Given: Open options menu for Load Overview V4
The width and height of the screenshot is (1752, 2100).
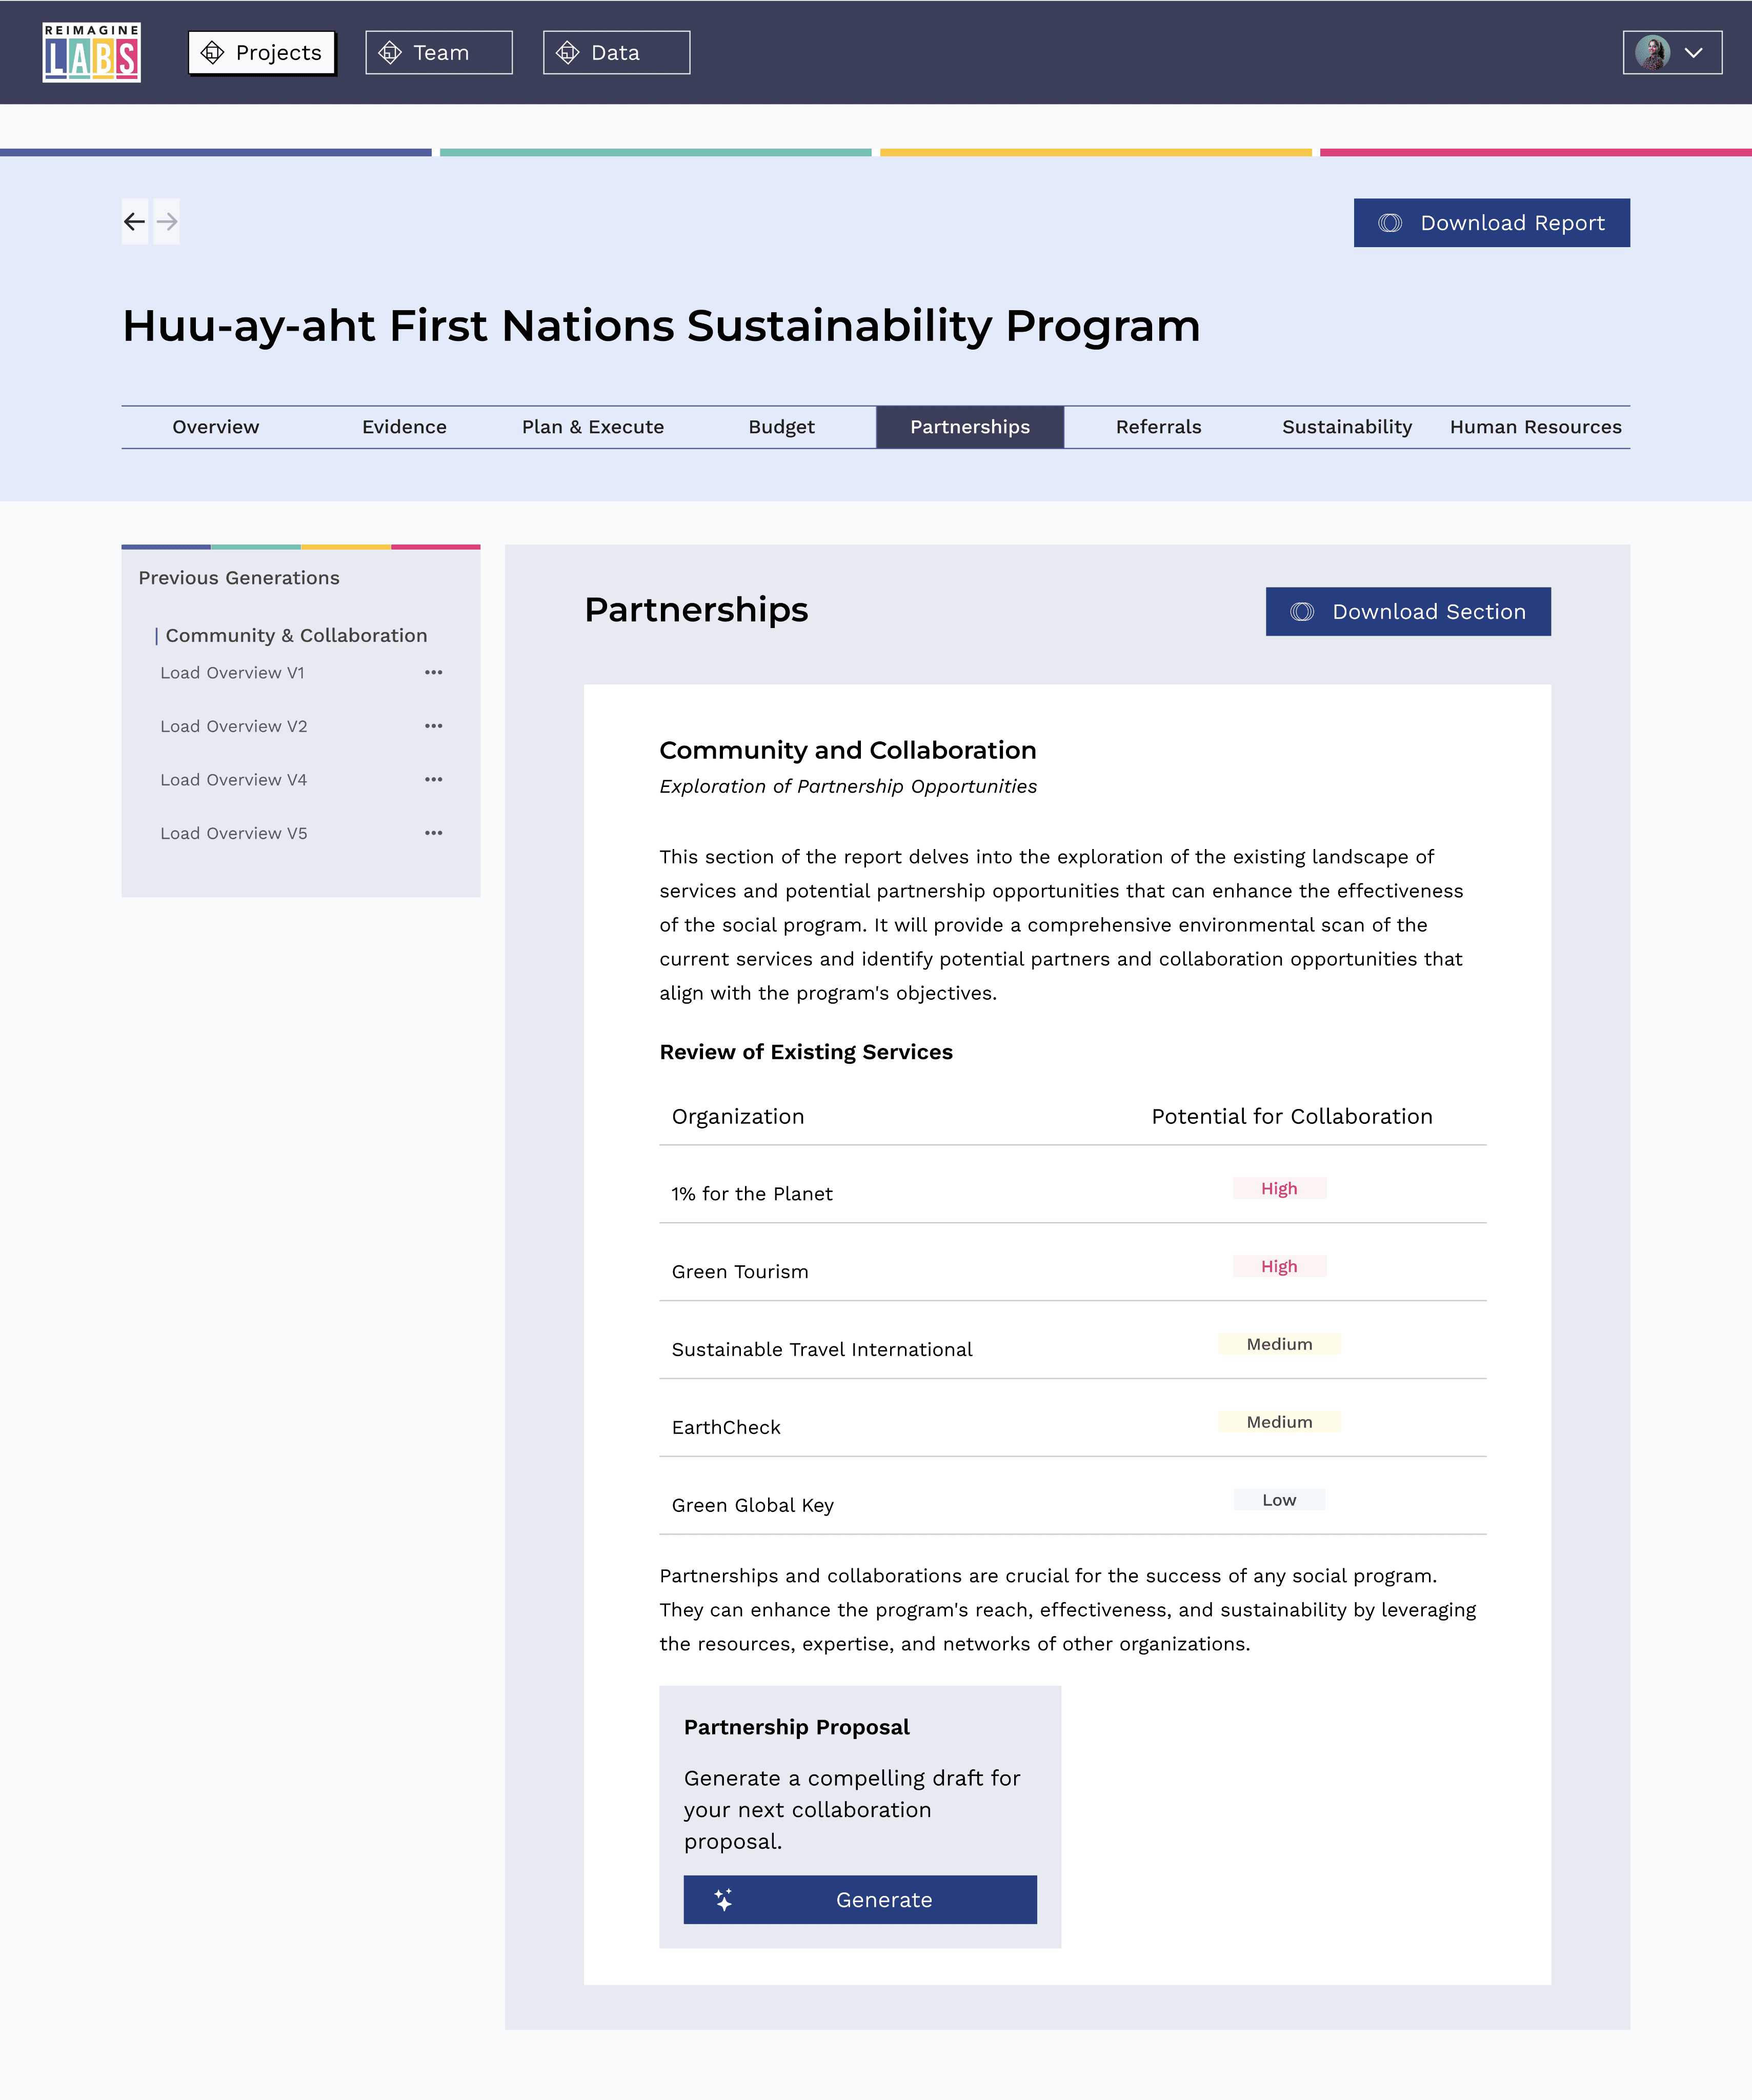Looking at the screenshot, I should [433, 780].
